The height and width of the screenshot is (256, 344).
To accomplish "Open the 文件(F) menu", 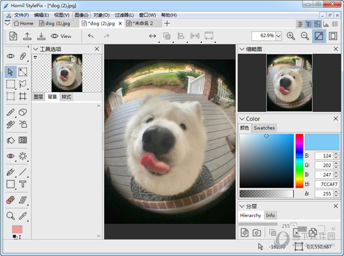I will tap(21, 15).
